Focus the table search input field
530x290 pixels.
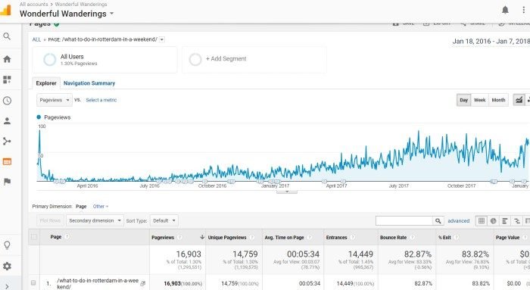pyautogui.click(x=404, y=220)
